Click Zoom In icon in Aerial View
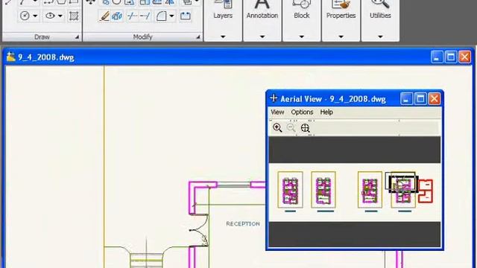 pyautogui.click(x=277, y=127)
